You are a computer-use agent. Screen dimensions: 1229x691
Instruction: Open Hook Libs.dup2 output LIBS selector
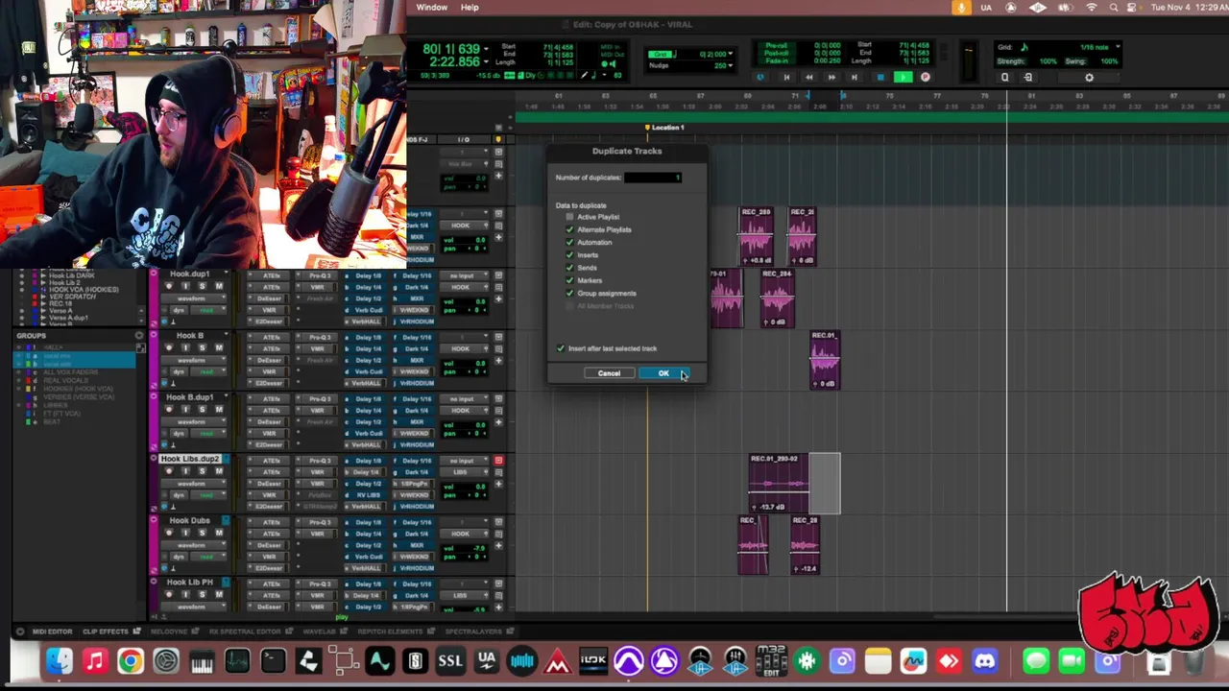467,472
